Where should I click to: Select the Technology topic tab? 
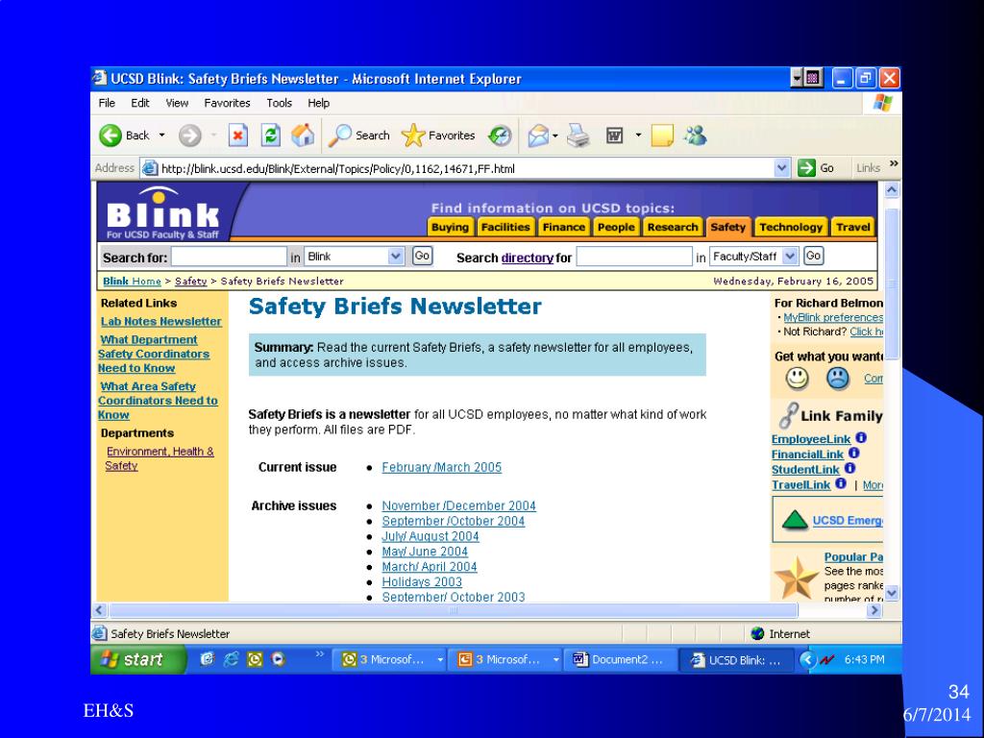click(791, 227)
